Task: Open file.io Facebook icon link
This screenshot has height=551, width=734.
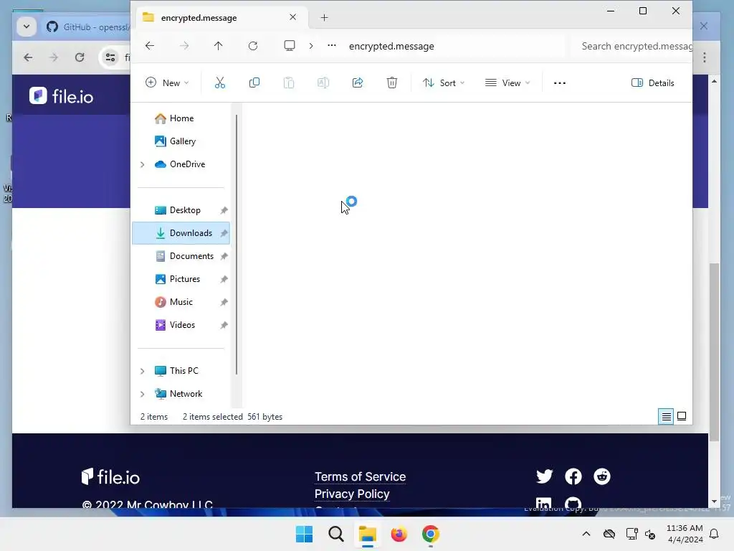Action: point(573,476)
